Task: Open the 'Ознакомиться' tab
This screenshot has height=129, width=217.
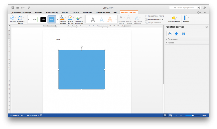Action: click(103, 12)
